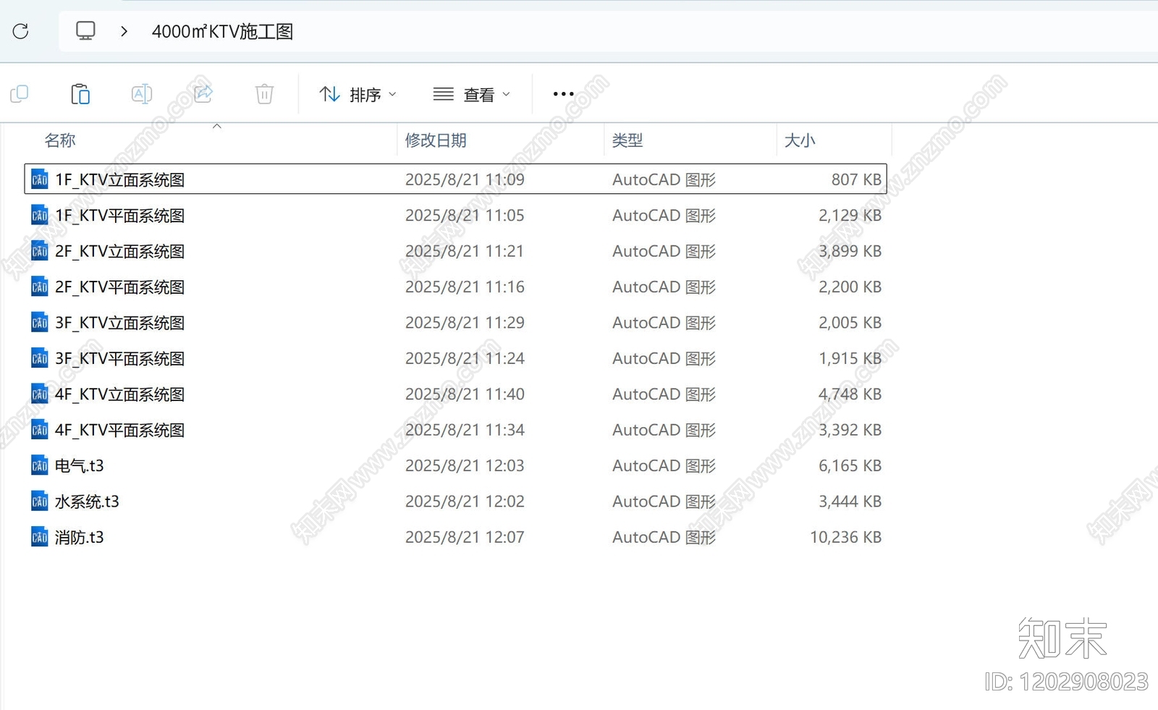The width and height of the screenshot is (1158, 710).
Task: Open the more options ellipsis menu
Action: [563, 94]
